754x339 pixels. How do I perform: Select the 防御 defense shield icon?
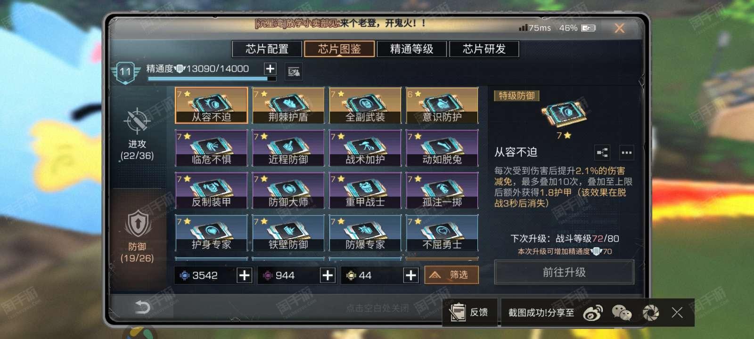tap(137, 223)
